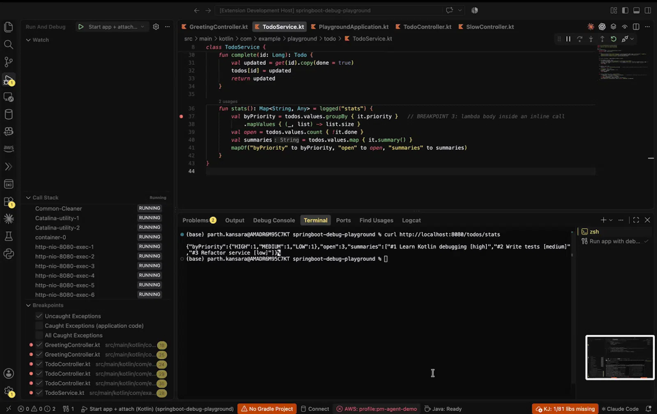Collapse the Breakpoints section

(28, 305)
